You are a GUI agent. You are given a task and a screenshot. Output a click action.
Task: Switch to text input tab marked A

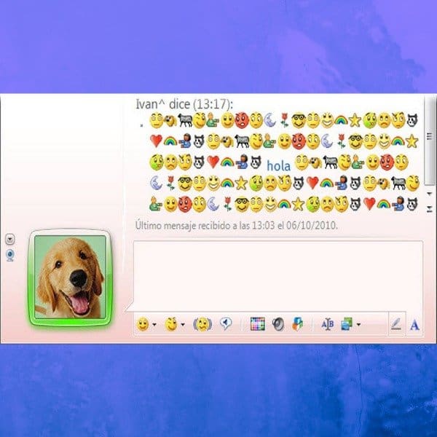[414, 325]
